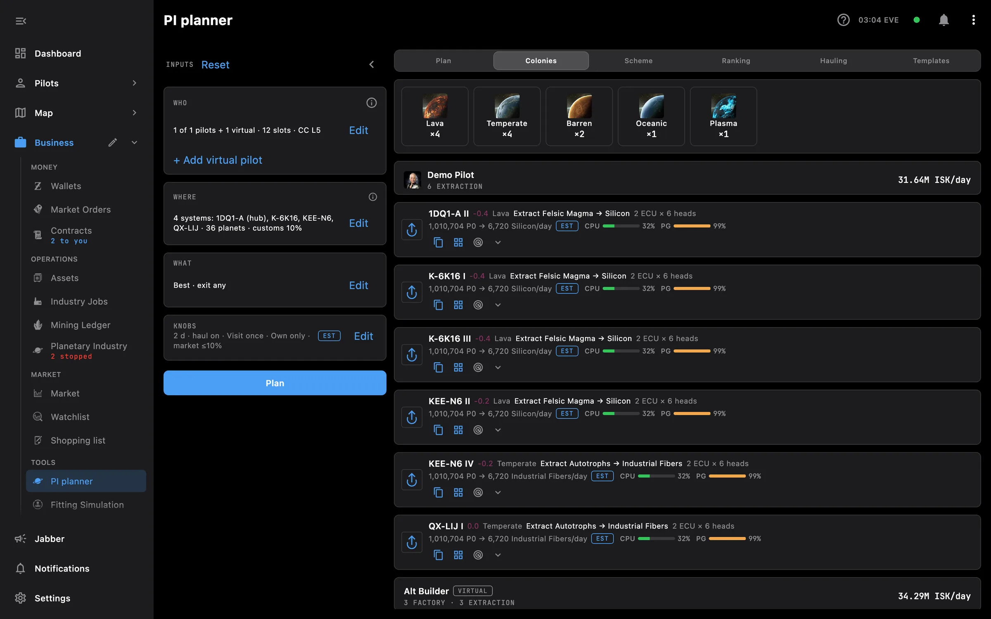Viewport: 991px width, 619px height.
Task: Expand details for 1DQ1-A II colony
Action: (498, 243)
